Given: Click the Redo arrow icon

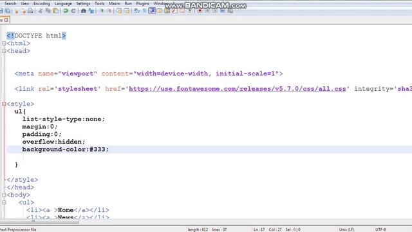Looking at the screenshot, I should (73, 11).
